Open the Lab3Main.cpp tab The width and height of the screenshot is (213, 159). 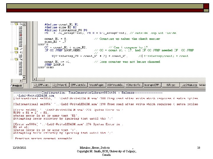(x=189, y=85)
